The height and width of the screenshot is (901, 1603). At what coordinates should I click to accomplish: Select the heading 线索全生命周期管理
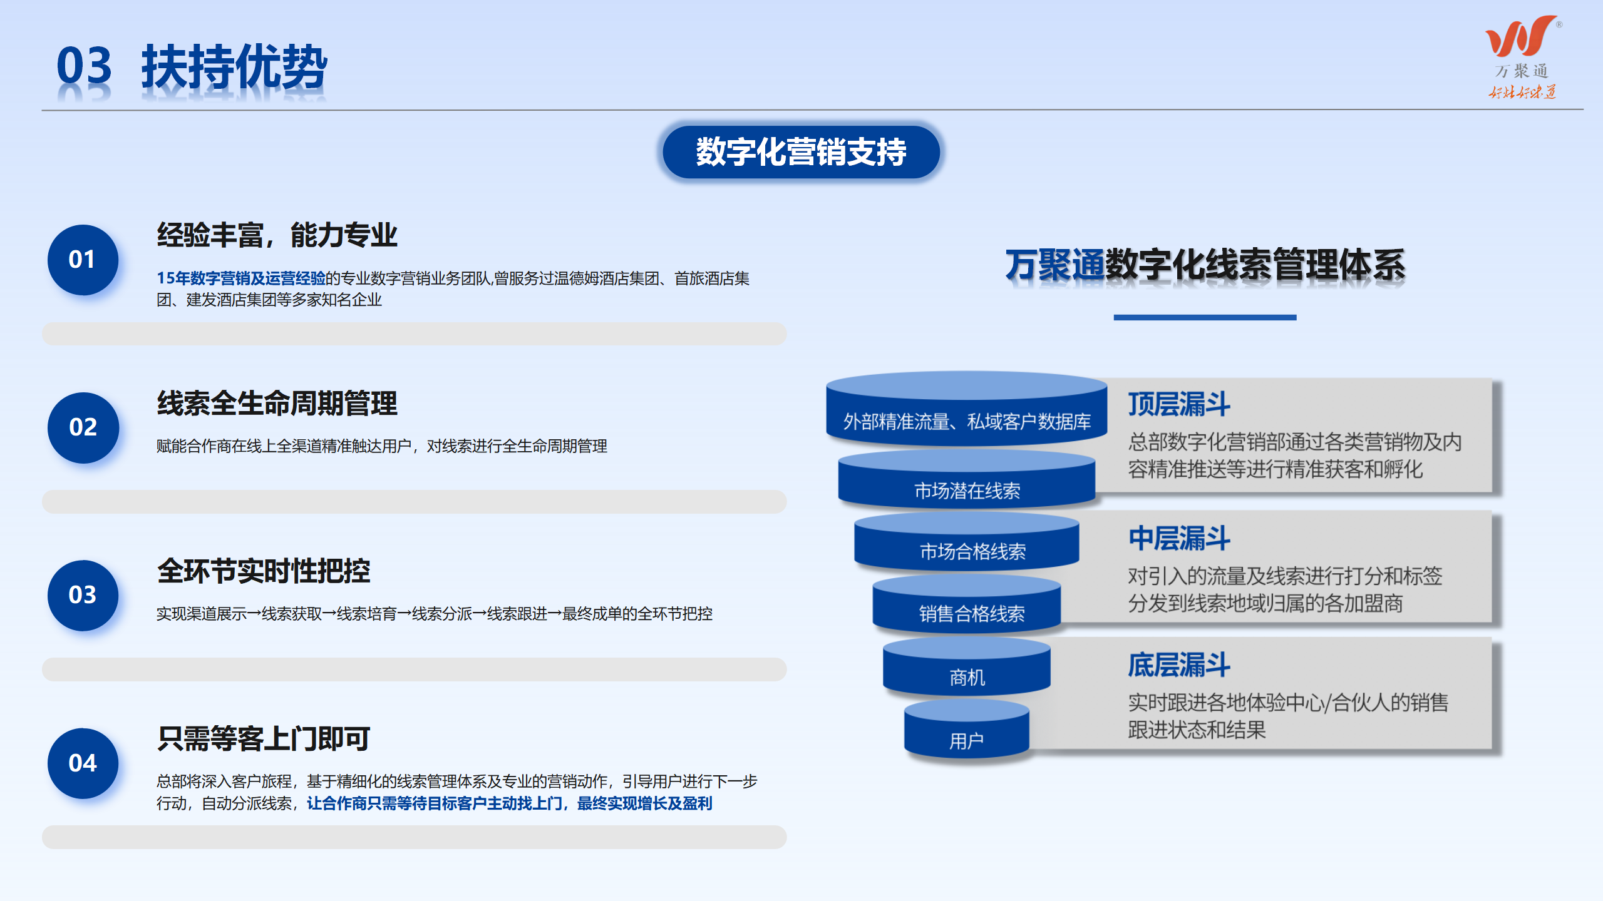click(x=277, y=403)
